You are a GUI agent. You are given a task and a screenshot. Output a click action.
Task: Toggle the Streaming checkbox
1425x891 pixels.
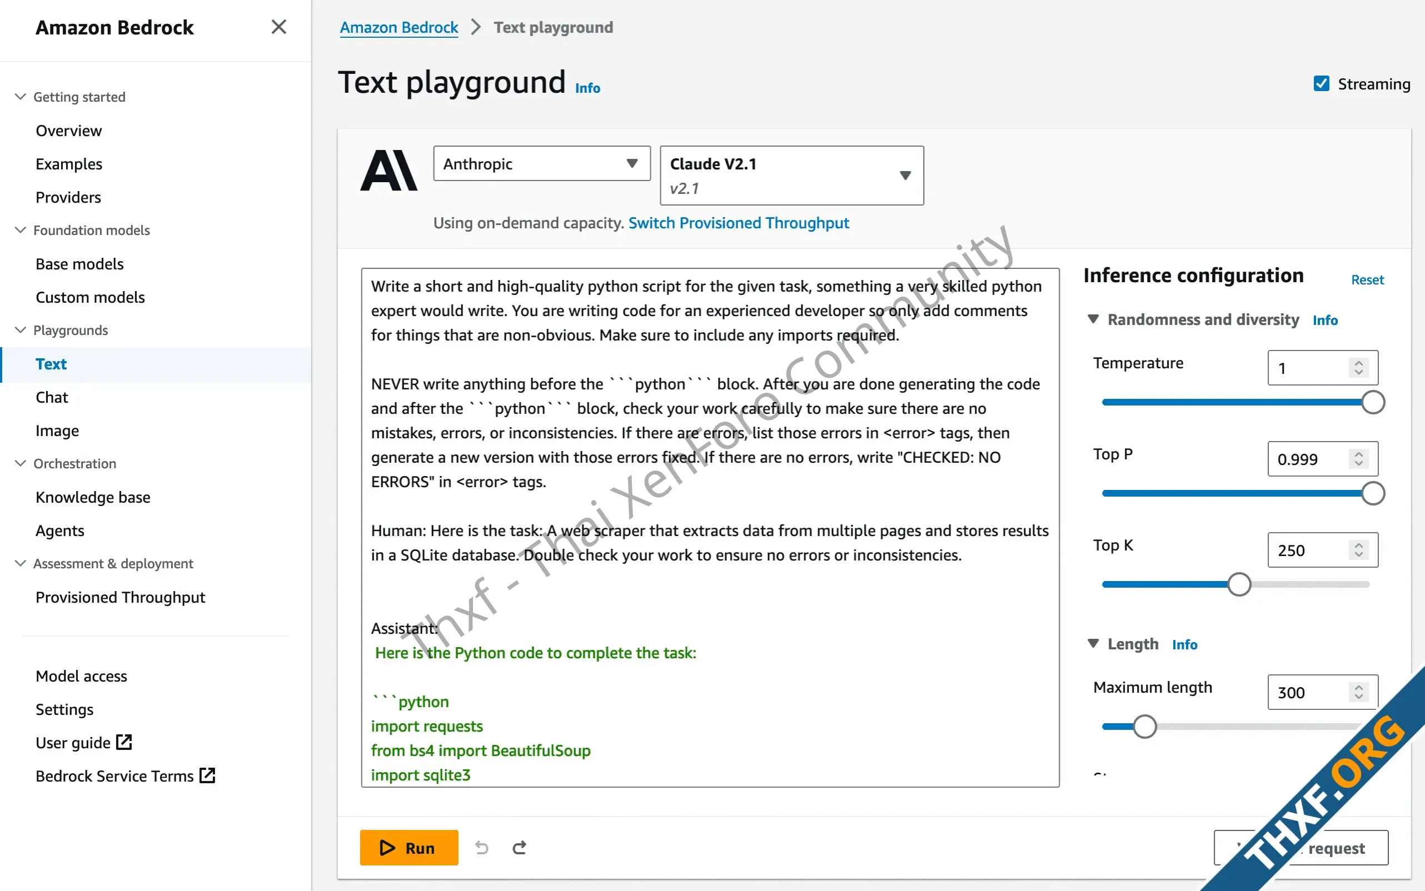click(1321, 84)
